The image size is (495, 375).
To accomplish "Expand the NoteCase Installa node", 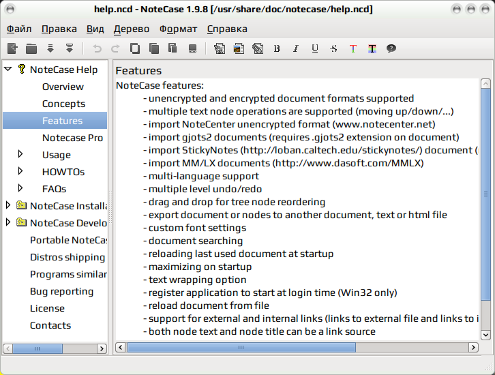I will point(8,205).
